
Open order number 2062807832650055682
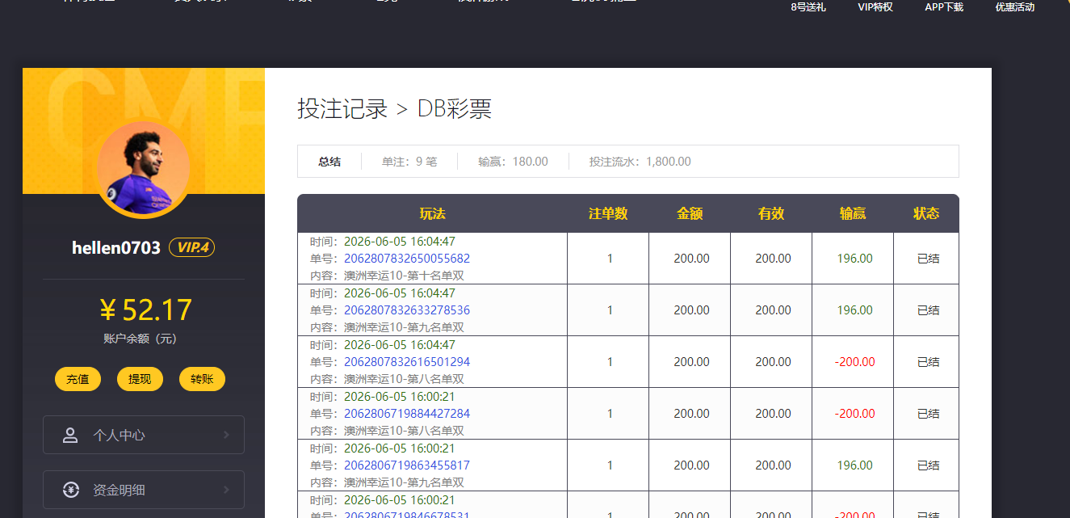tap(407, 259)
